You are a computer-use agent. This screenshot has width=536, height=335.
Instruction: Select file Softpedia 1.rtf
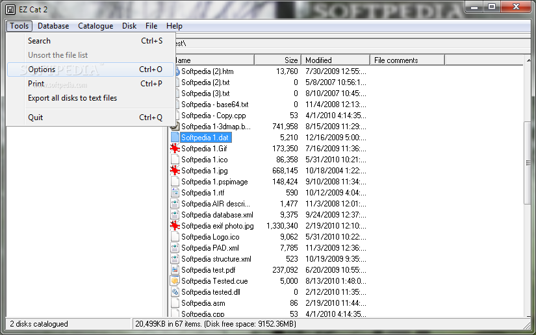(203, 193)
